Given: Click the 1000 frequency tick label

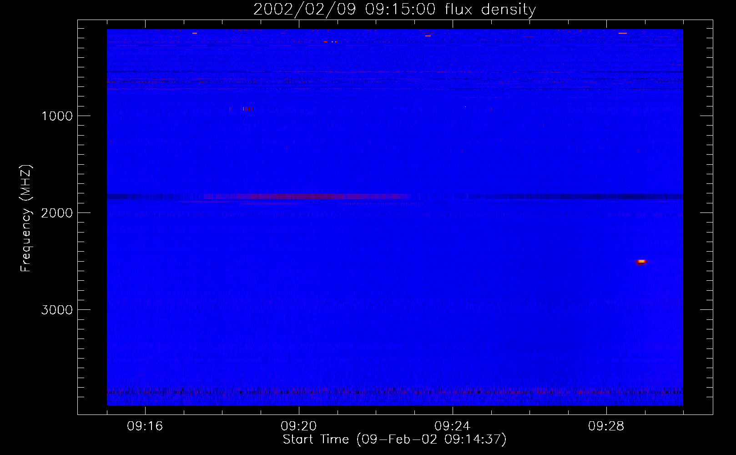Looking at the screenshot, I should pos(57,116).
